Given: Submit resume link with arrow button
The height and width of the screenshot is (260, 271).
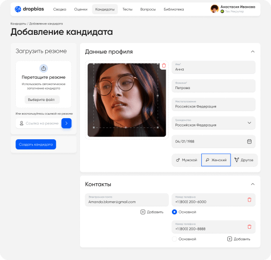Looking at the screenshot, I should pos(66,123).
